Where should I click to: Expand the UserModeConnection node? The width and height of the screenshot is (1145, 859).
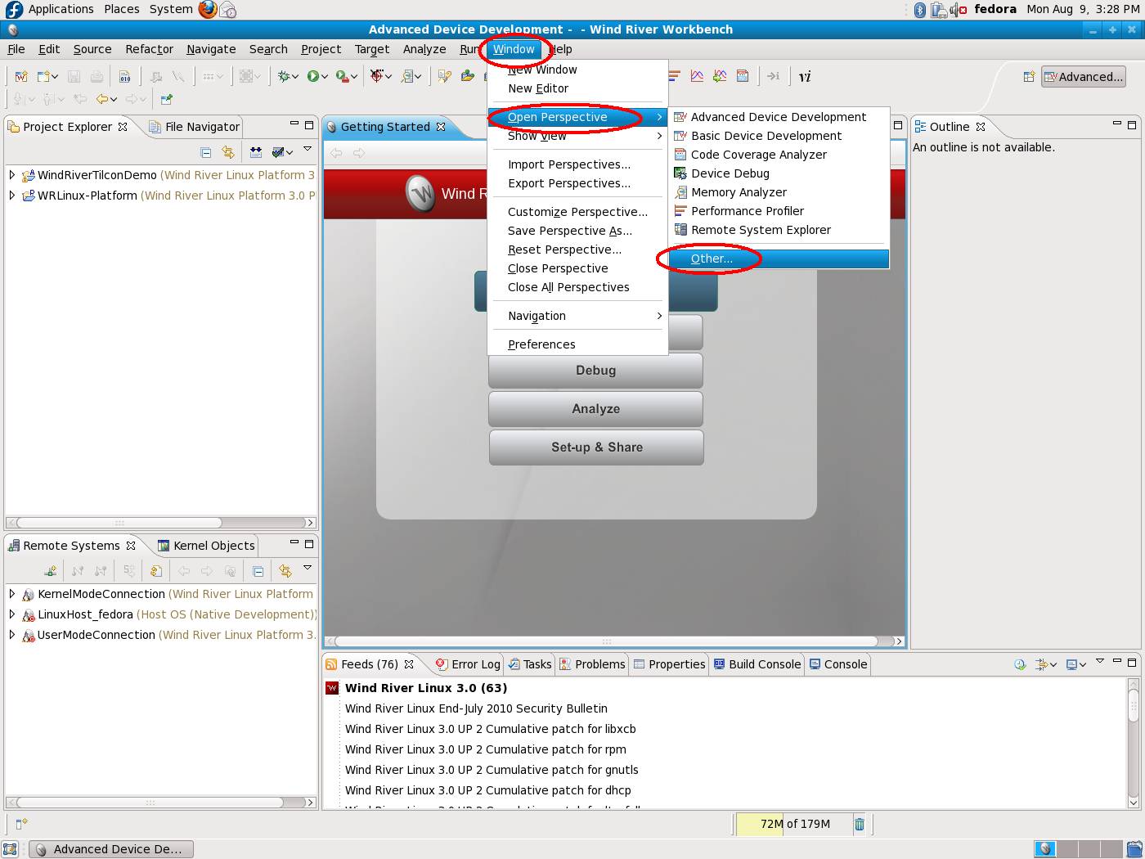coord(11,634)
